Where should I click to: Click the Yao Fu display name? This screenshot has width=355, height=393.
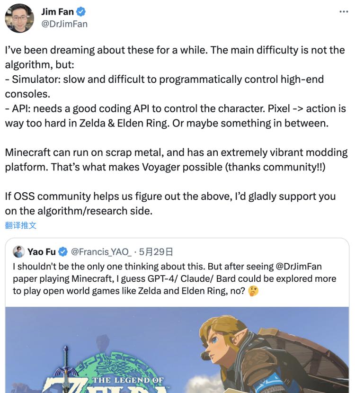pos(42,251)
